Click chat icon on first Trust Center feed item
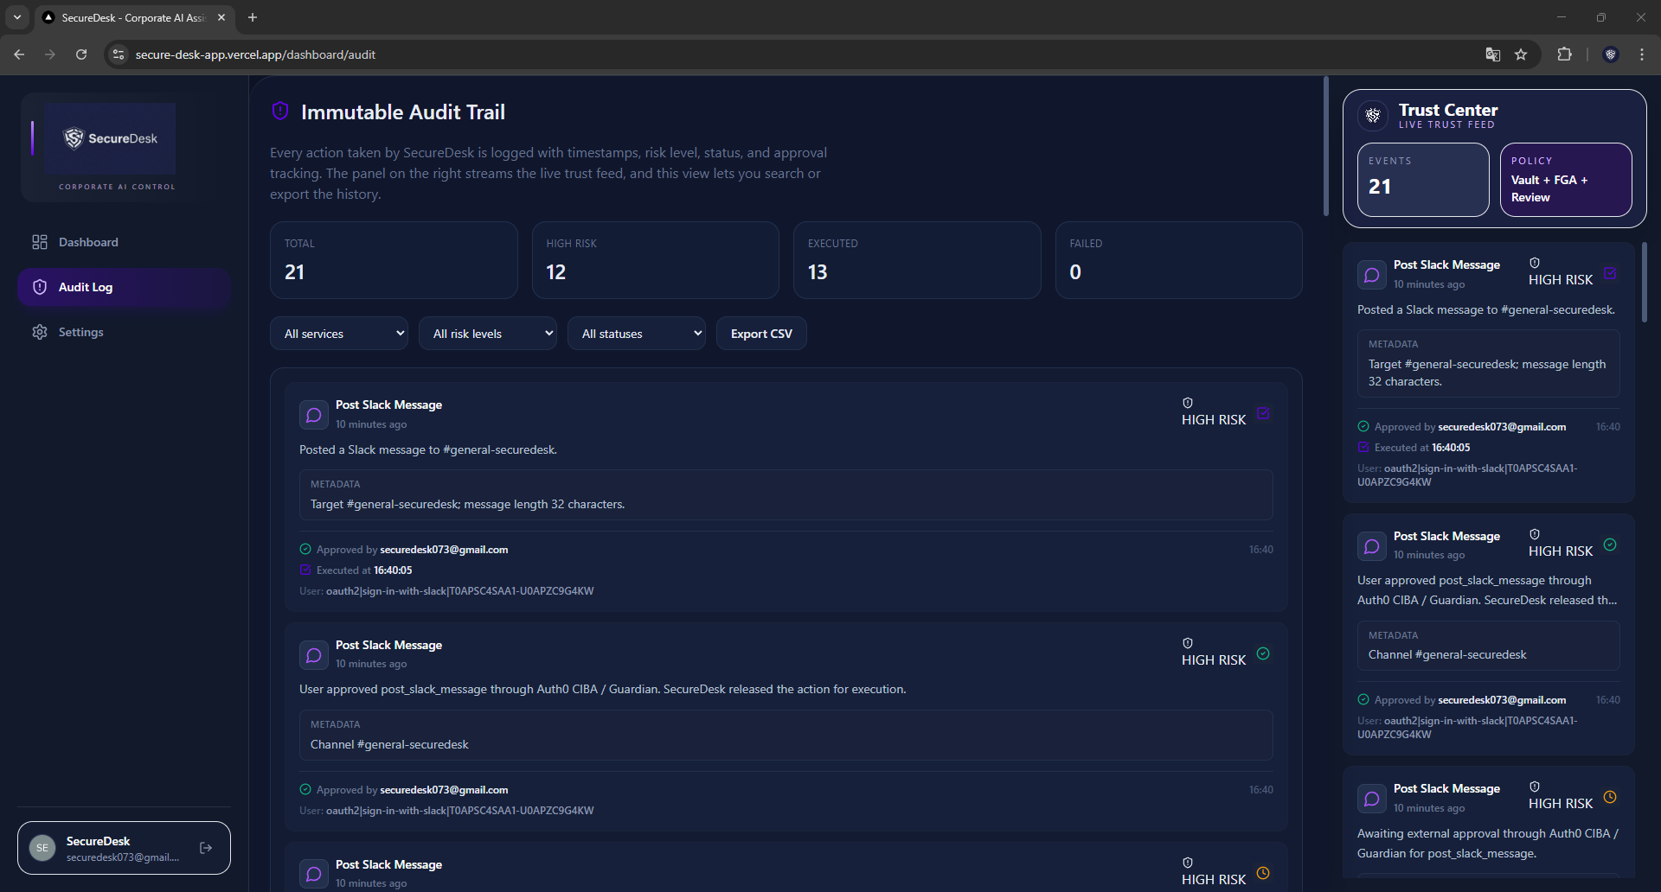1661x892 pixels. 1372,275
